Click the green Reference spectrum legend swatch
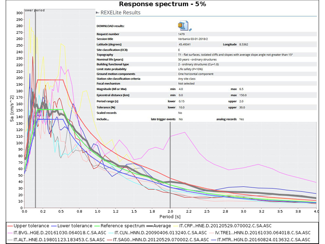Image resolution: width=325 pixels, height=244 pixels. (97, 226)
